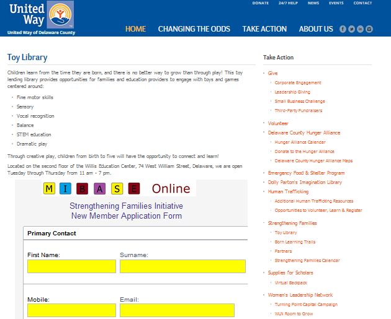Screen dimensions: 391x319
Task: Open Women's Leadership Network link
Action: 300,295
